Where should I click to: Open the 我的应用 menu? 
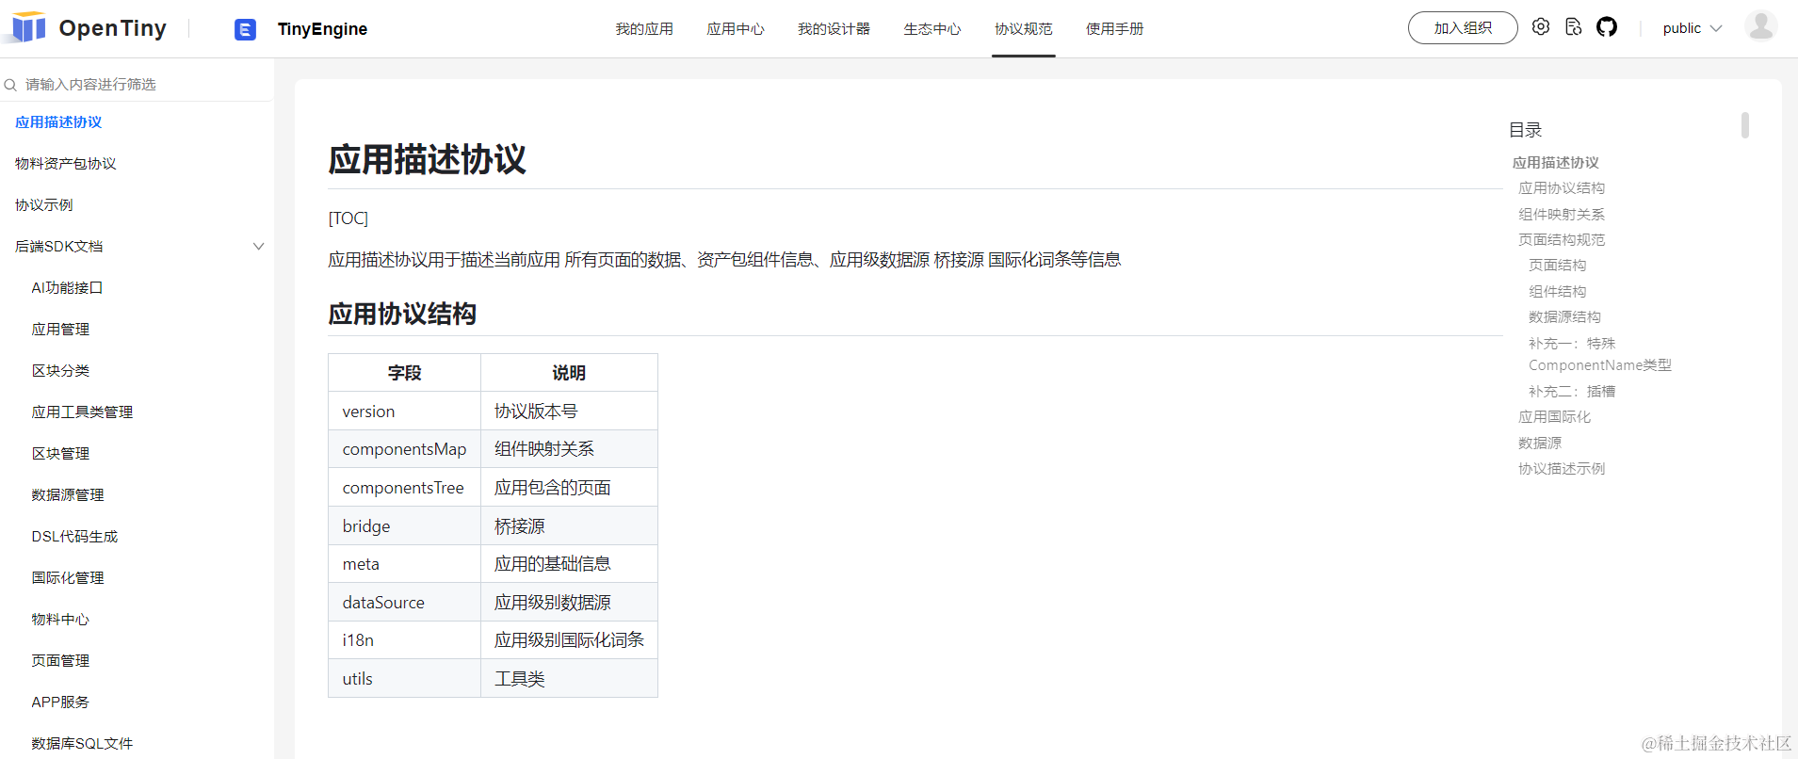[x=644, y=29]
